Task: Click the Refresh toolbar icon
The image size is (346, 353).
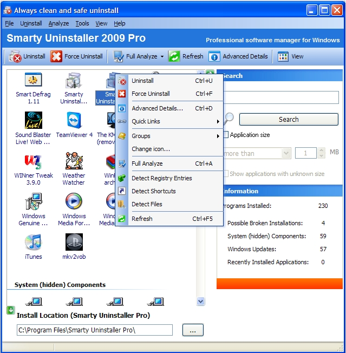Action: [174, 56]
